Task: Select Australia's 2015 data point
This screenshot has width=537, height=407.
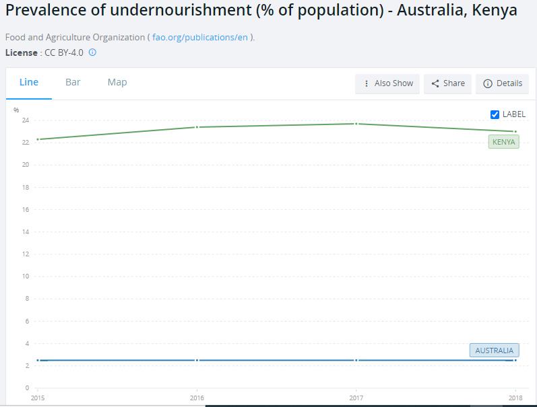Action: click(38, 360)
